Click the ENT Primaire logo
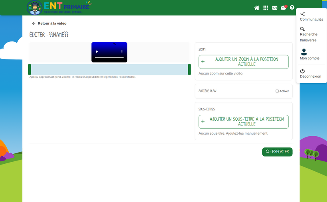The image size is (327, 202). point(59,8)
